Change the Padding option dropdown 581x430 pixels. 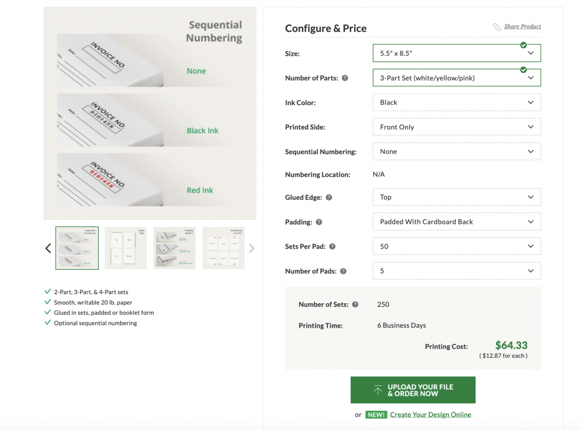coord(456,222)
